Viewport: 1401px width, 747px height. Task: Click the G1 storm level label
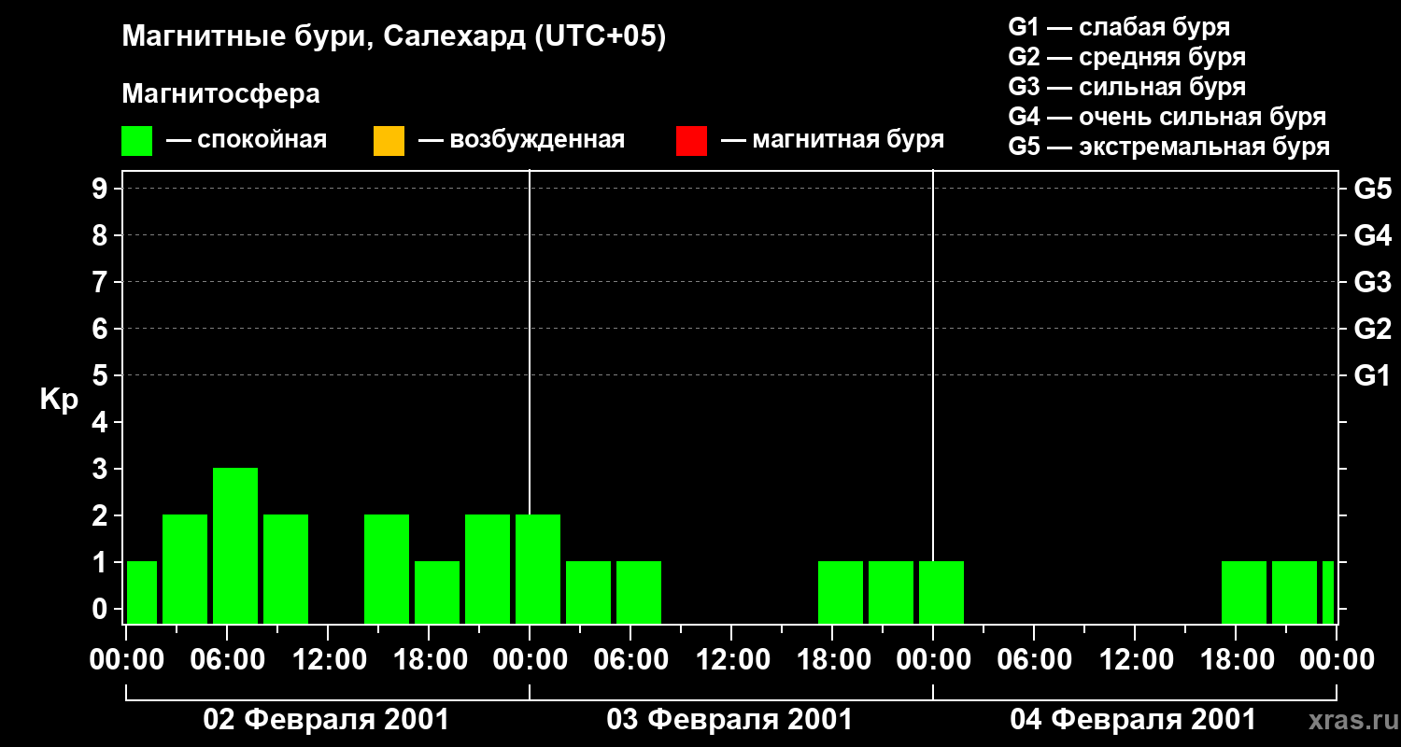point(1373,376)
